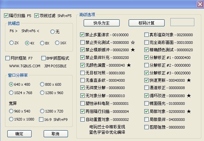Check 禁止变化测试 - 00080000
Viewport: 204px width, 141px height.
pos(82,42)
